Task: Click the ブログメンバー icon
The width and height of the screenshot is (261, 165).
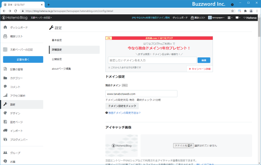Action: (5, 140)
